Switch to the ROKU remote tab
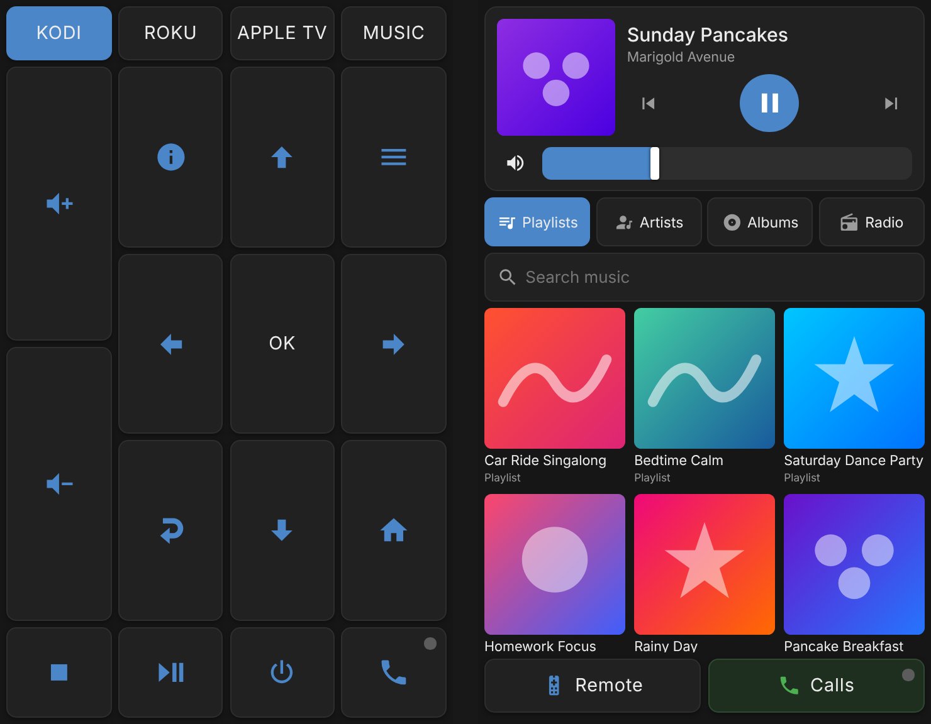This screenshot has width=931, height=724. point(170,33)
